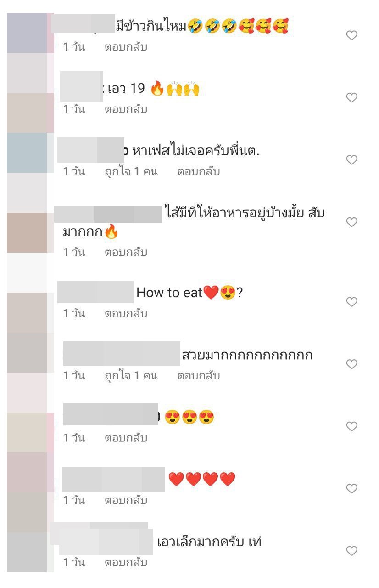This screenshot has width=379, height=588.
Task: Heart the "เอวเล็กมากครับ เท่" comment
Action: pyautogui.click(x=351, y=550)
